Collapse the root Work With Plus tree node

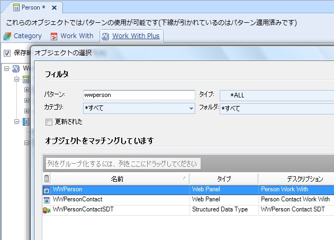pos(6,68)
